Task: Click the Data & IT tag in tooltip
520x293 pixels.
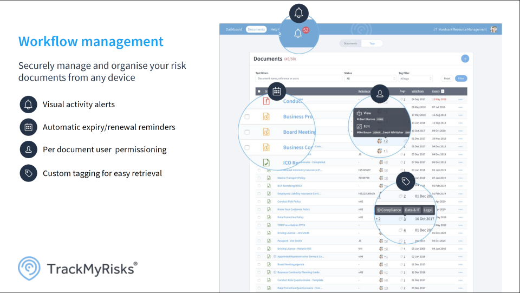Action: pyautogui.click(x=412, y=210)
